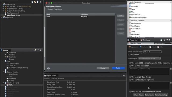Expand the Scriptlets node in Outline
Screen dimensions: 172x97
pyautogui.click(x=6, y=57)
